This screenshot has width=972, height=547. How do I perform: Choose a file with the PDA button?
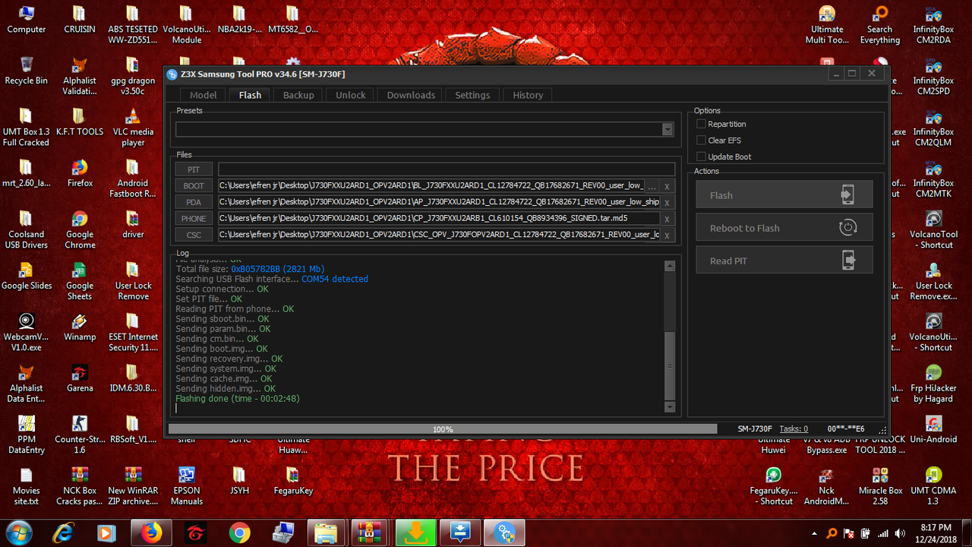click(x=194, y=202)
